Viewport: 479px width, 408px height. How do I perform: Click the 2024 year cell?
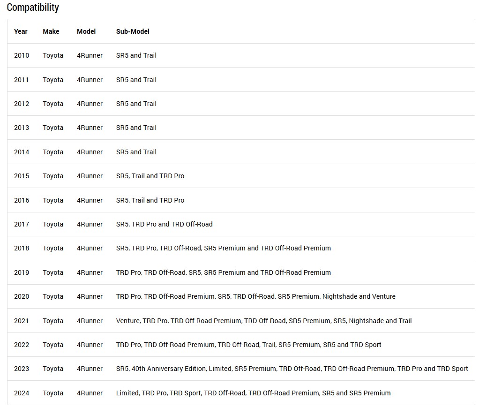tap(22, 393)
